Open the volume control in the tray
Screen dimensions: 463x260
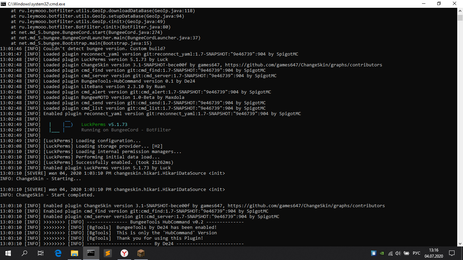pos(398,253)
